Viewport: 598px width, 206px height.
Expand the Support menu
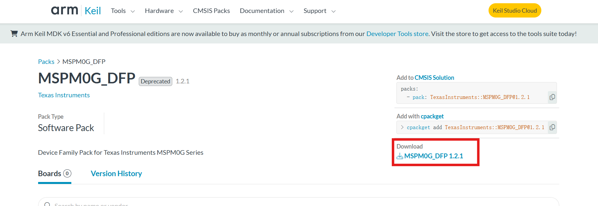[320, 11]
